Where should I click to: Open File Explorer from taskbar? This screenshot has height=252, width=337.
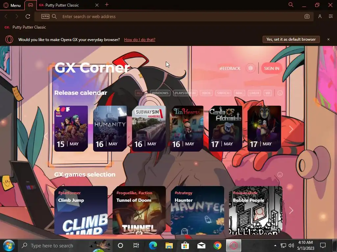pos(169,245)
